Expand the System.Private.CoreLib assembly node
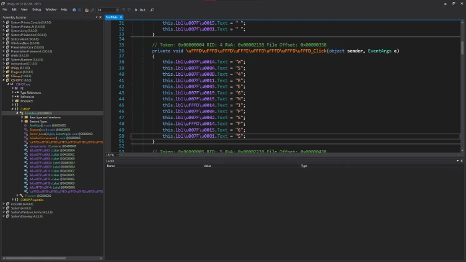466x262 pixels. click(x=3, y=22)
